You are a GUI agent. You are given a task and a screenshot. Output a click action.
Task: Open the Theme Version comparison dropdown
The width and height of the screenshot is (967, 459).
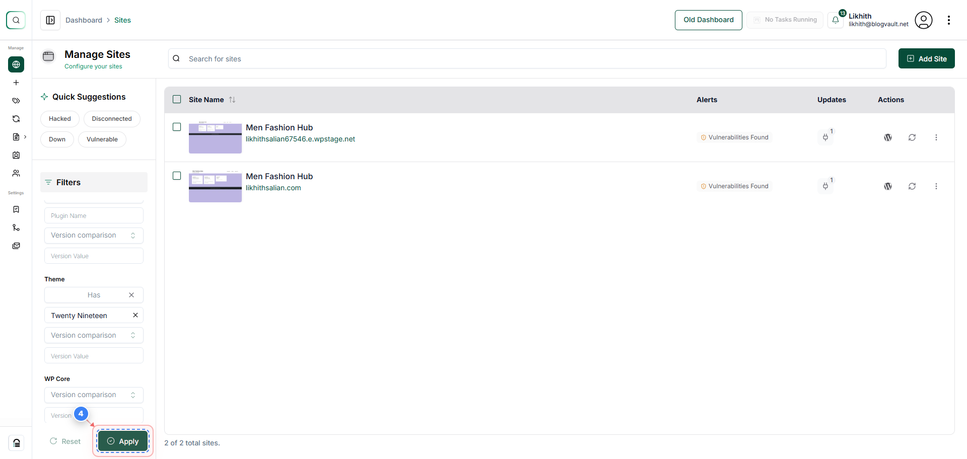[94, 335]
